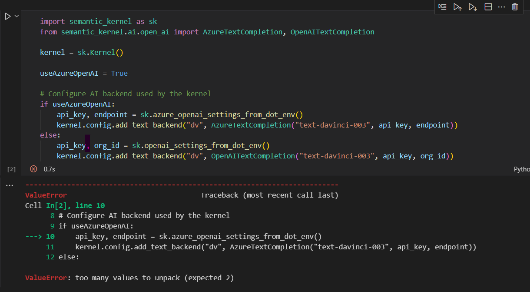Split the cell using the toolbar icon
530x292 pixels.
pos(488,7)
